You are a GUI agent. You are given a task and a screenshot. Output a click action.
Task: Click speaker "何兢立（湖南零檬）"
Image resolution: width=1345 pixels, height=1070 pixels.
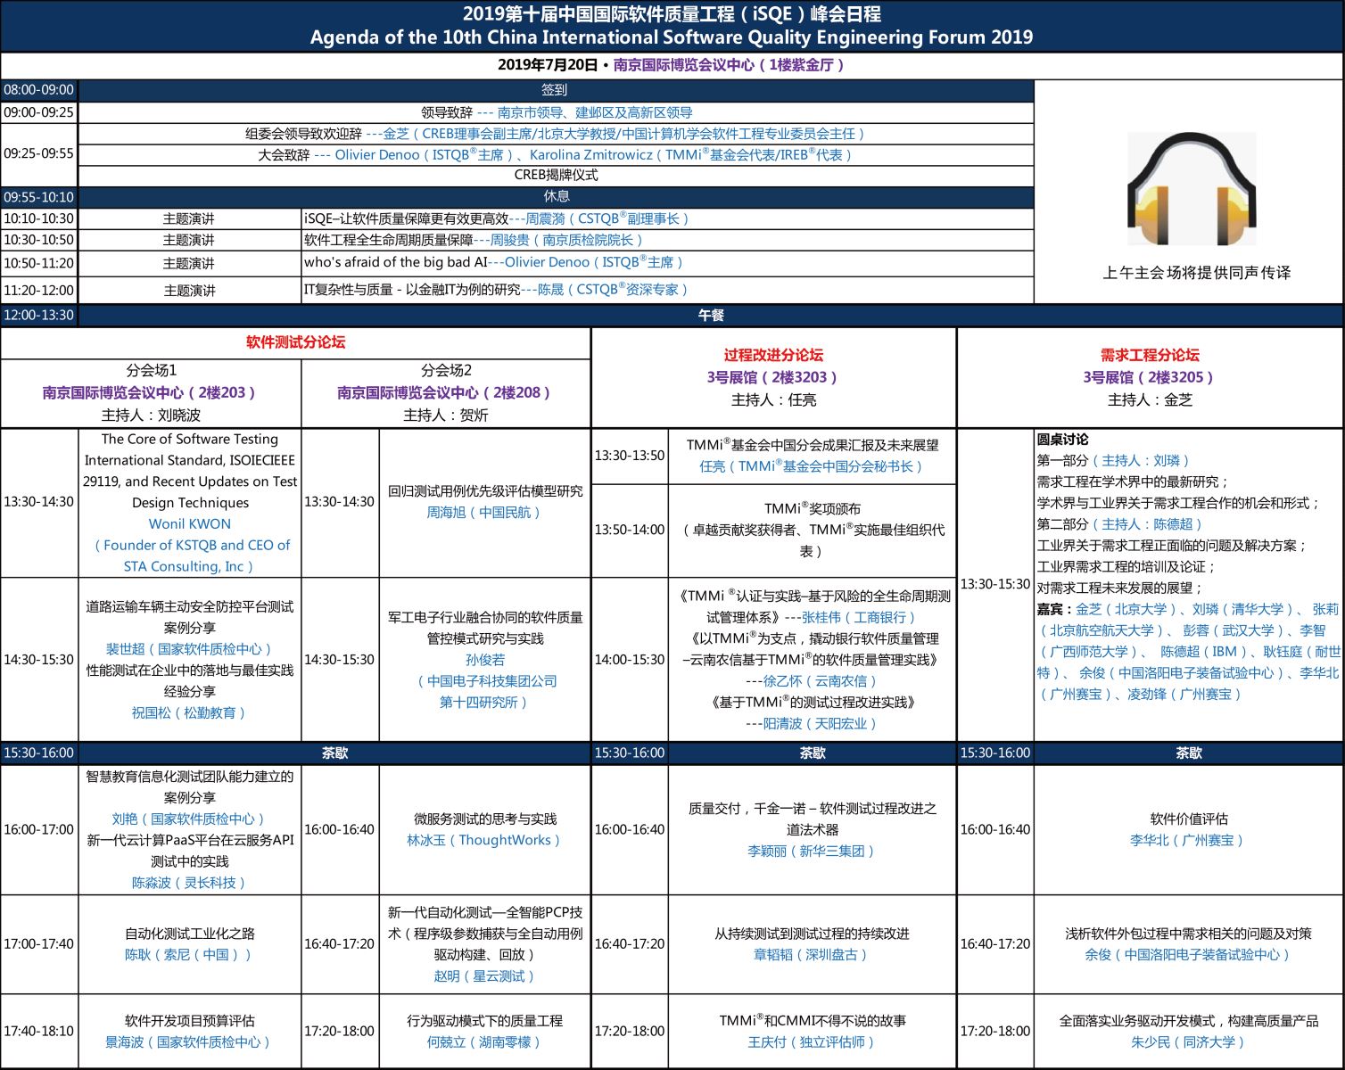484,1041
